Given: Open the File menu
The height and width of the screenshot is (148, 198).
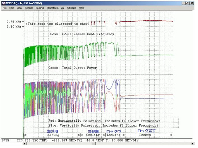Looking at the screenshot, I should tap(5, 8).
